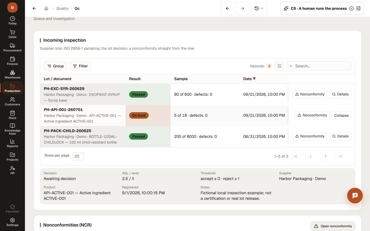Open the CS assistant mode selector

(x=318, y=8)
